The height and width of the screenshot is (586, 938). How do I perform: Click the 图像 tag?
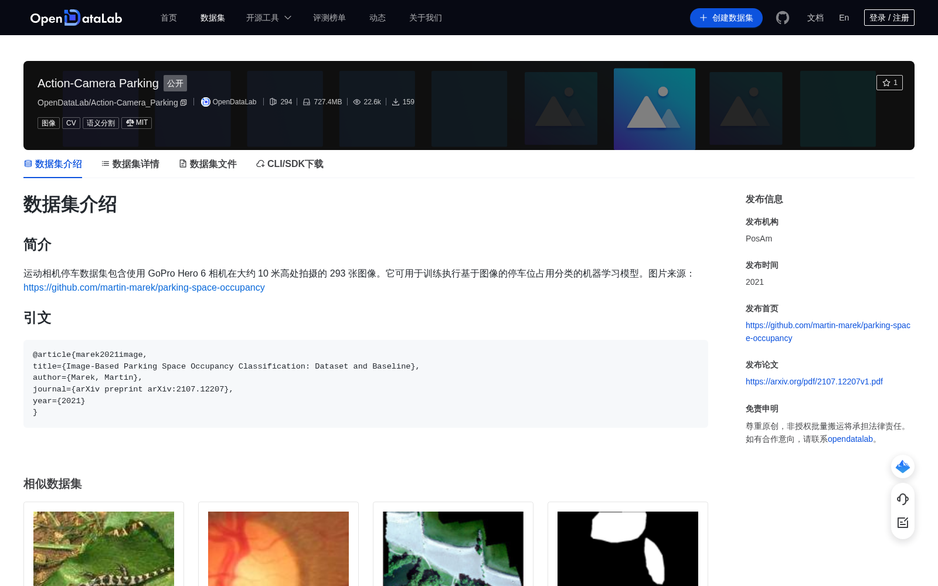pyautogui.click(x=49, y=123)
